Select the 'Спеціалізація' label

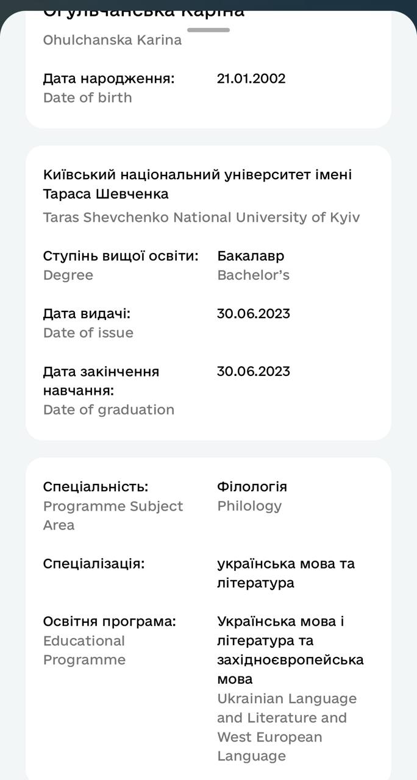(x=94, y=564)
